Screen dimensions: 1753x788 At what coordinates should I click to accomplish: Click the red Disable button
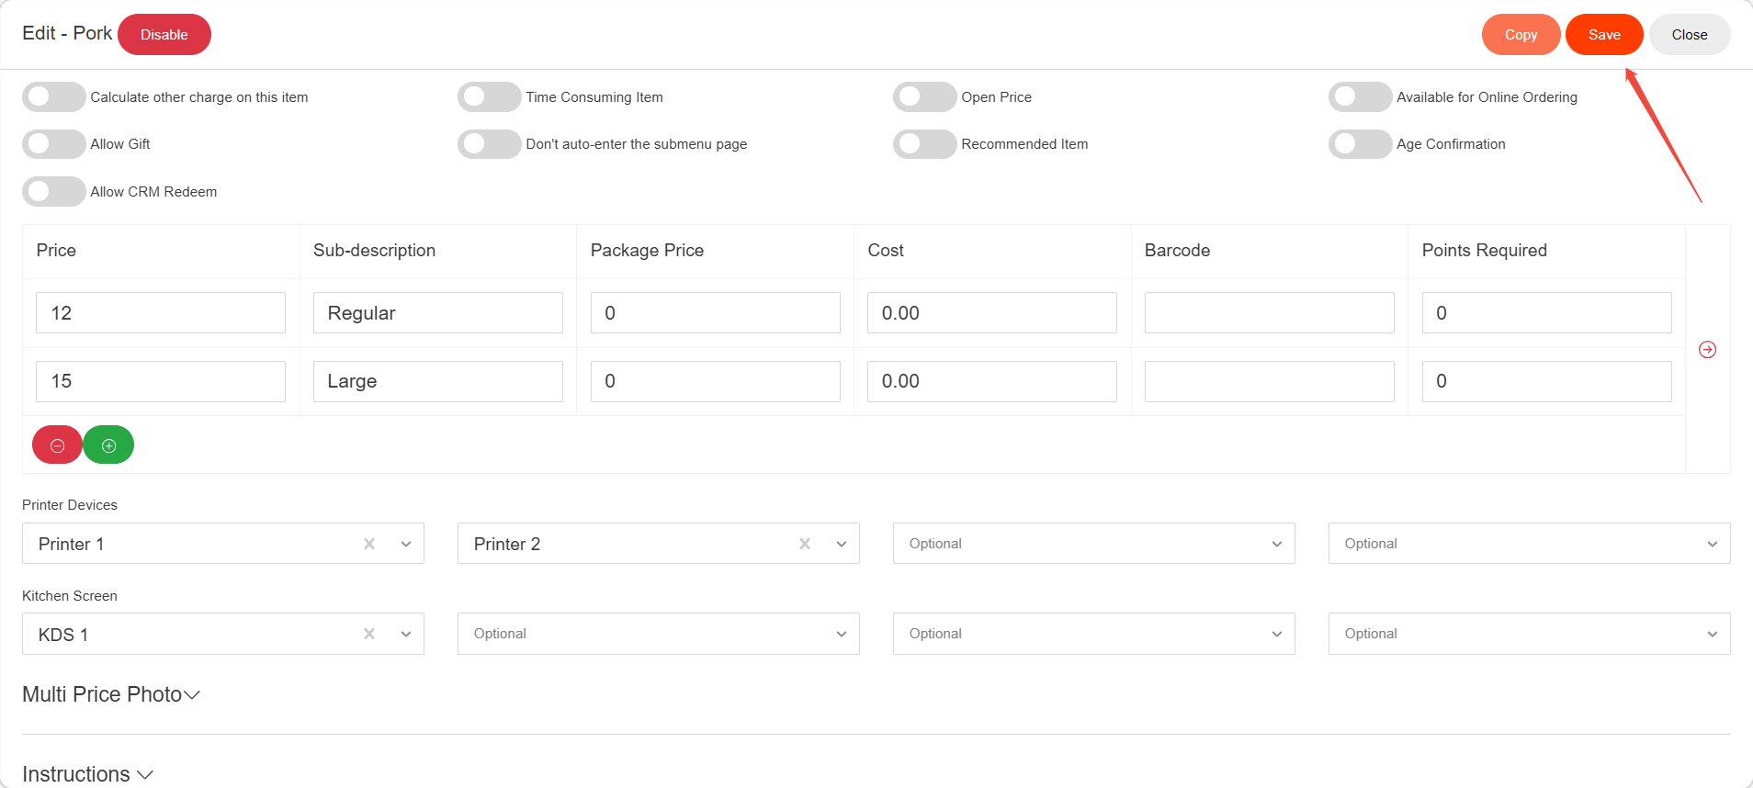164,35
